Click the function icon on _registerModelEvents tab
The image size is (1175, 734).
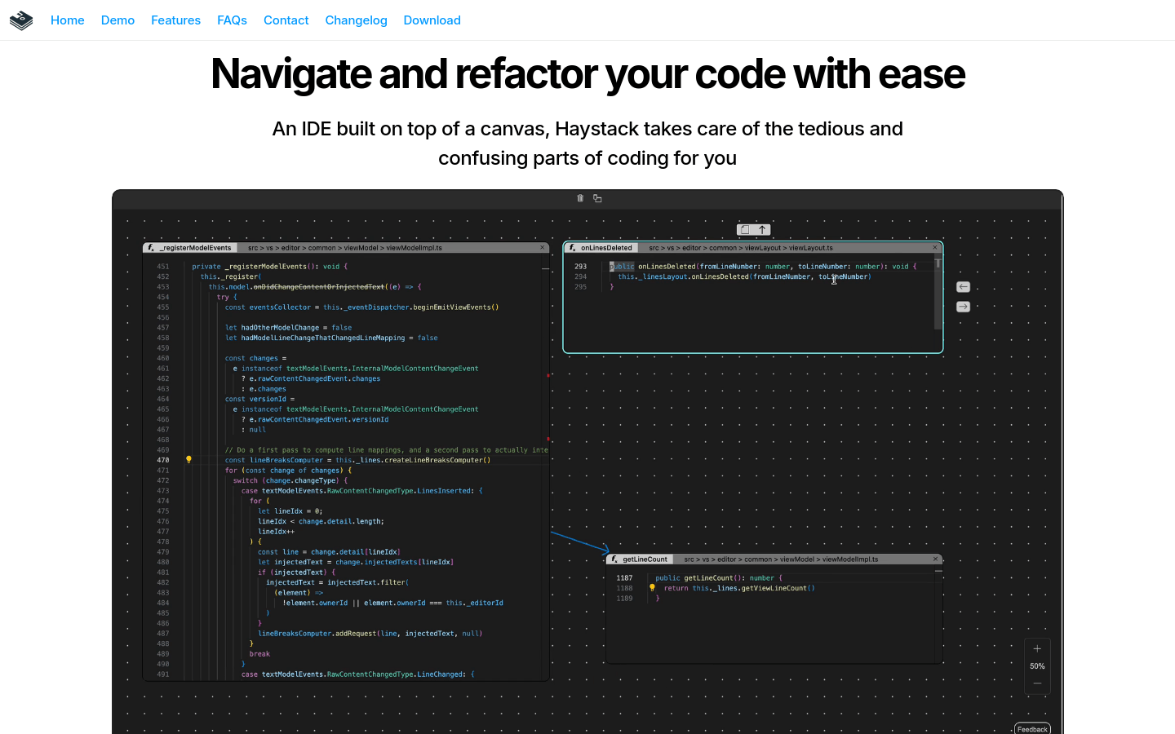(151, 248)
